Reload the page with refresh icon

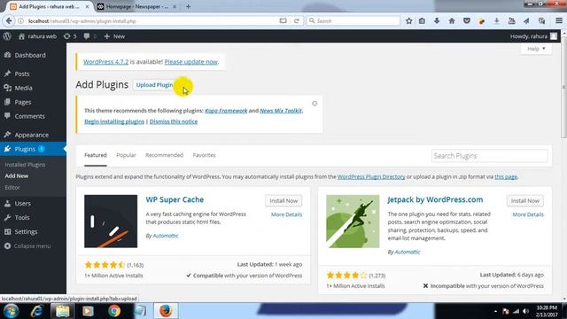[297, 21]
